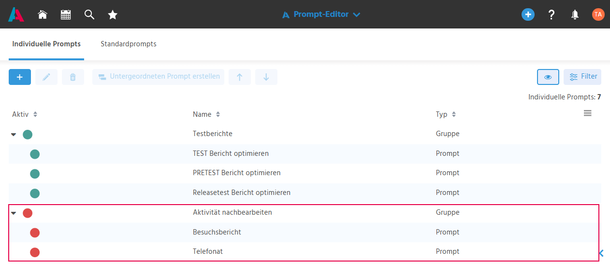This screenshot has height=276, width=610.
Task: Toggle active dot for PRETEST Bericht optimieren
Action: tap(35, 174)
